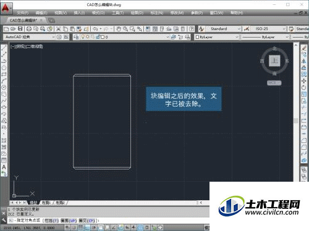This screenshot has height=231, width=309.
Task: Select the Hatch tool in Draw toolbar
Action: 4,140
